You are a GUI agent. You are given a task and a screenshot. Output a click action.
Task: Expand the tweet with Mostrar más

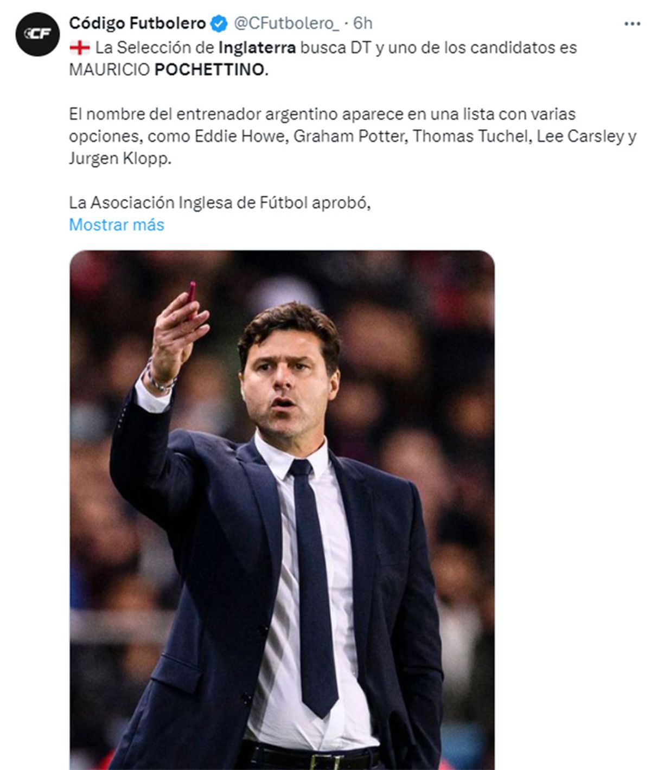pyautogui.click(x=117, y=224)
